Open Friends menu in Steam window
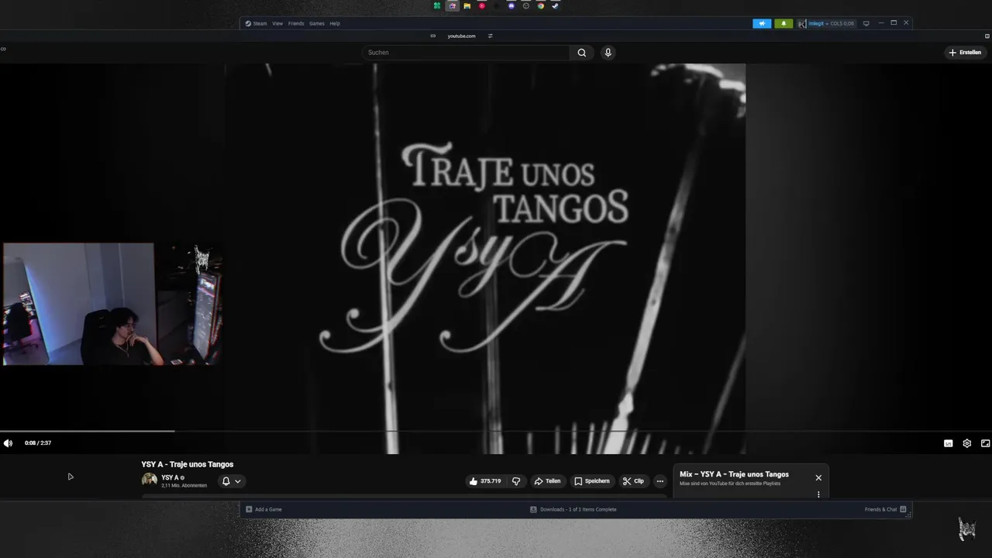The image size is (992, 558). [x=296, y=23]
